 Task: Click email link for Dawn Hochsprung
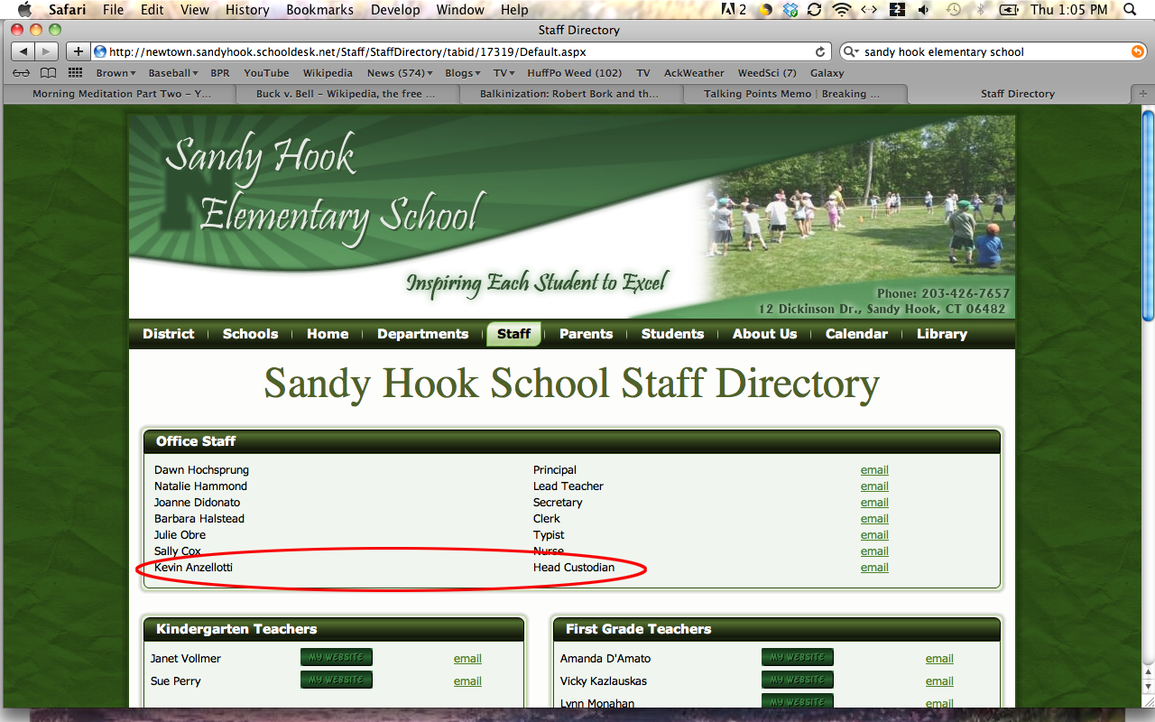point(874,470)
